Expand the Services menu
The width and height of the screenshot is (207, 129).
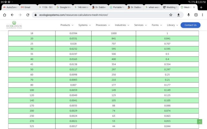[140, 25]
